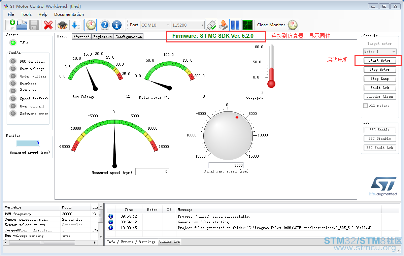This screenshot has height=256, width=404.
Task: Open the Motor 1 target dropdown
Action: pos(380,52)
